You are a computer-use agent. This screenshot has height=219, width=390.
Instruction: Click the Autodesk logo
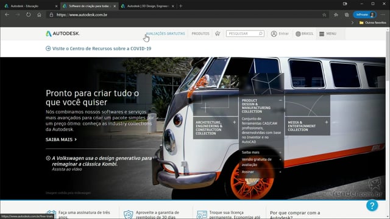point(63,33)
